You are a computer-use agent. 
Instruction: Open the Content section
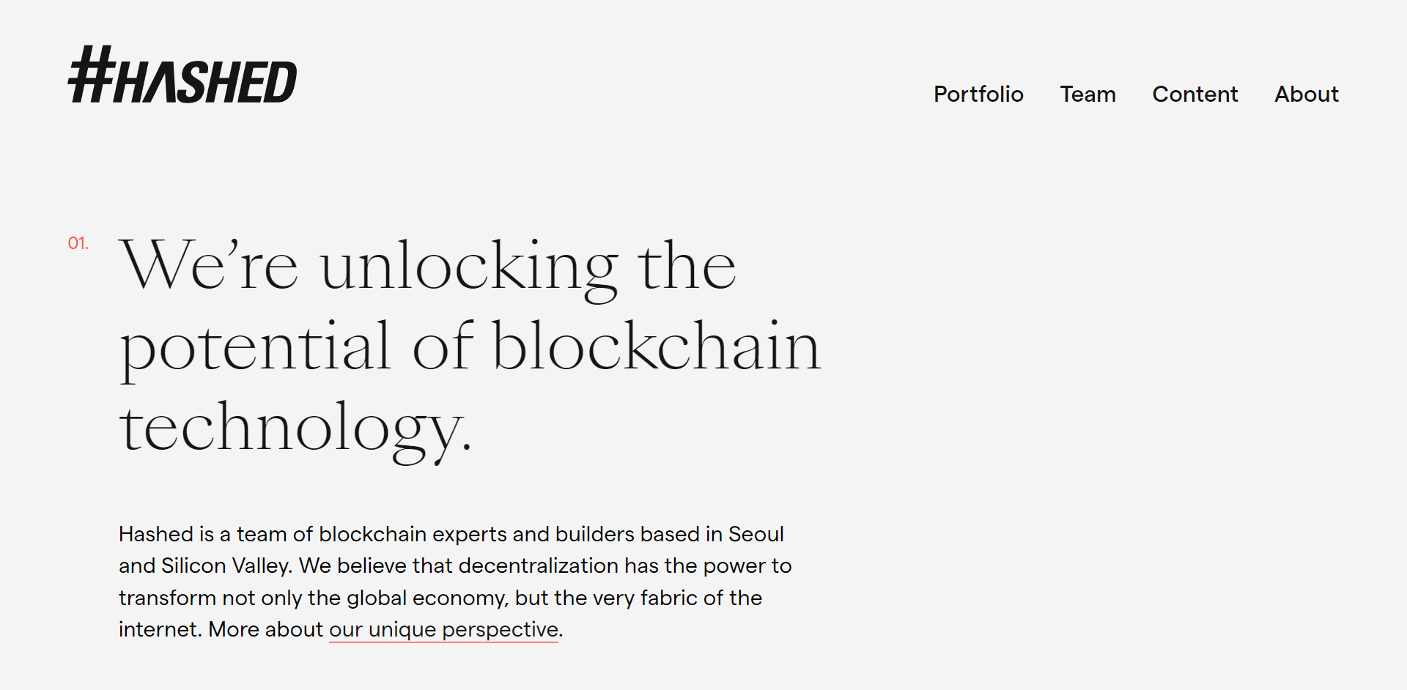point(1195,94)
